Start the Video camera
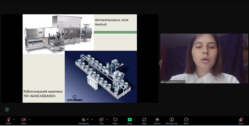Screen dimensions: 249x126 [24, 121]
